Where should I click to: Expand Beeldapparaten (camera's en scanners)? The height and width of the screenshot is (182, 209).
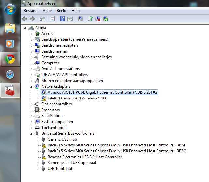[x=31, y=40]
